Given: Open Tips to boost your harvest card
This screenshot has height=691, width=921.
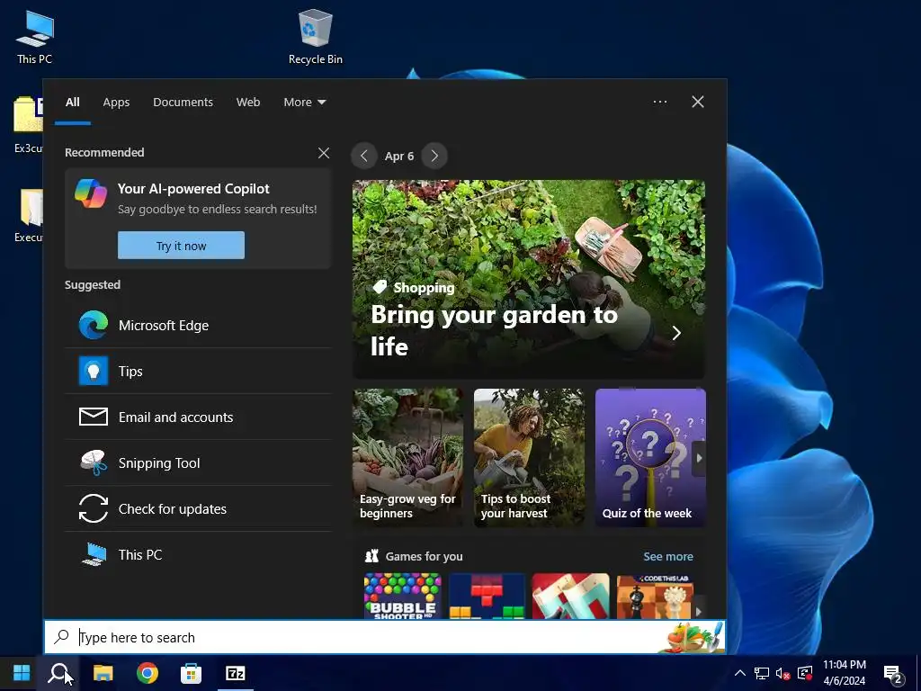Looking at the screenshot, I should (x=529, y=458).
